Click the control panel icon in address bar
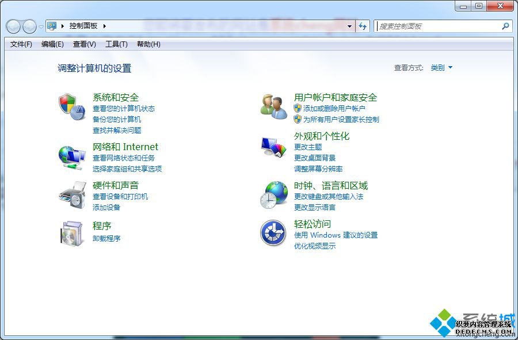Image resolution: width=518 pixels, height=340 pixels. [x=52, y=26]
